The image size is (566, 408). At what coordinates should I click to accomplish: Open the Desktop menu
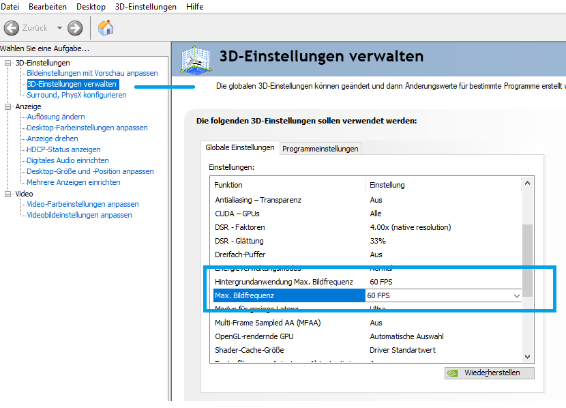pos(90,7)
